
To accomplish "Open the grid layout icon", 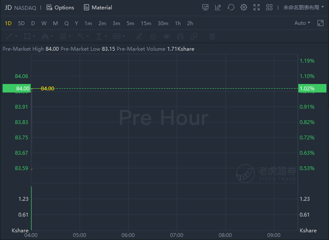I will pos(269,8).
